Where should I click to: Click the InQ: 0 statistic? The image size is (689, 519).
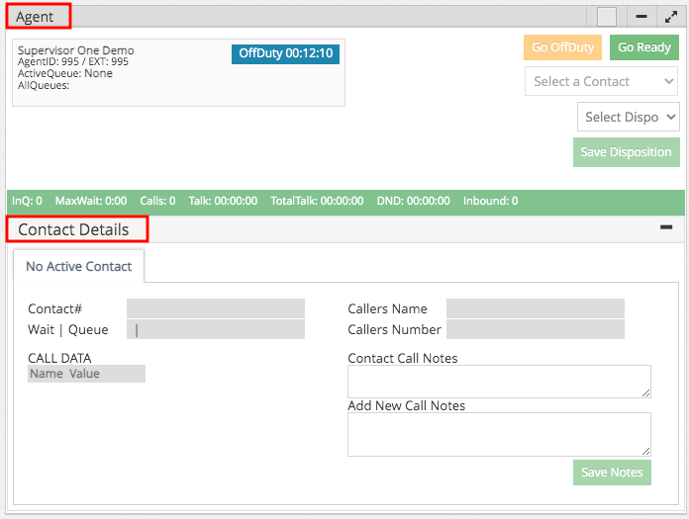[x=27, y=201]
